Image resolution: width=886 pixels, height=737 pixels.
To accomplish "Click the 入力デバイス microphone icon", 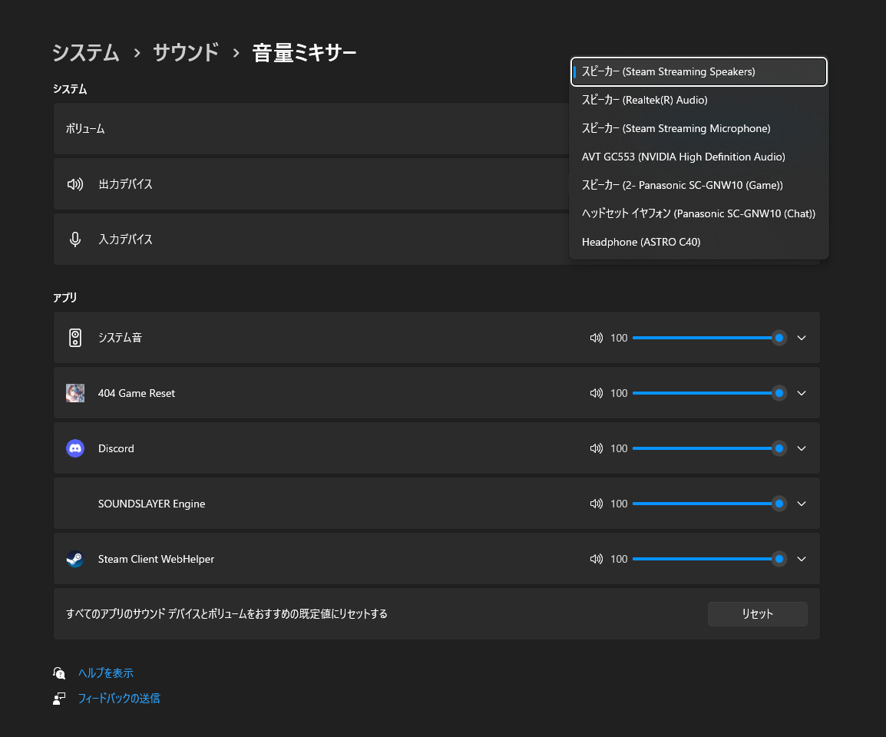I will [x=74, y=239].
